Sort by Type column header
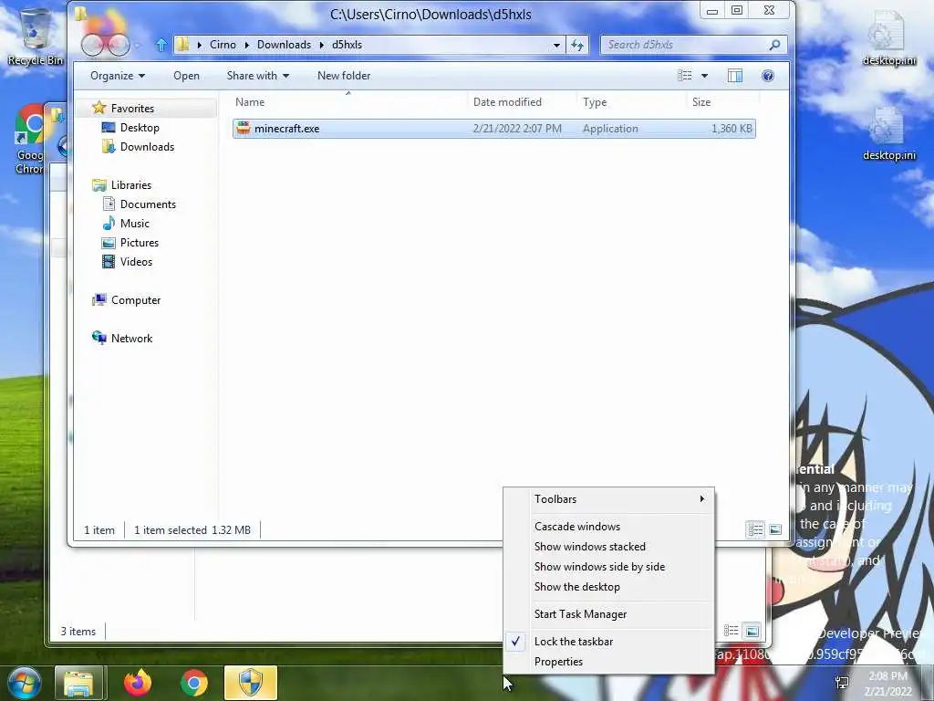934x701 pixels. coord(631,102)
